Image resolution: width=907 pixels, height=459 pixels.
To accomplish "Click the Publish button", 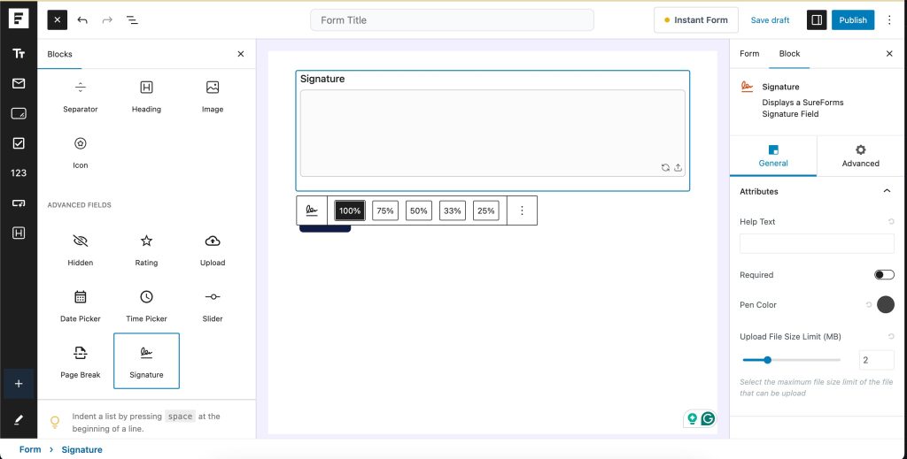I will click(852, 19).
